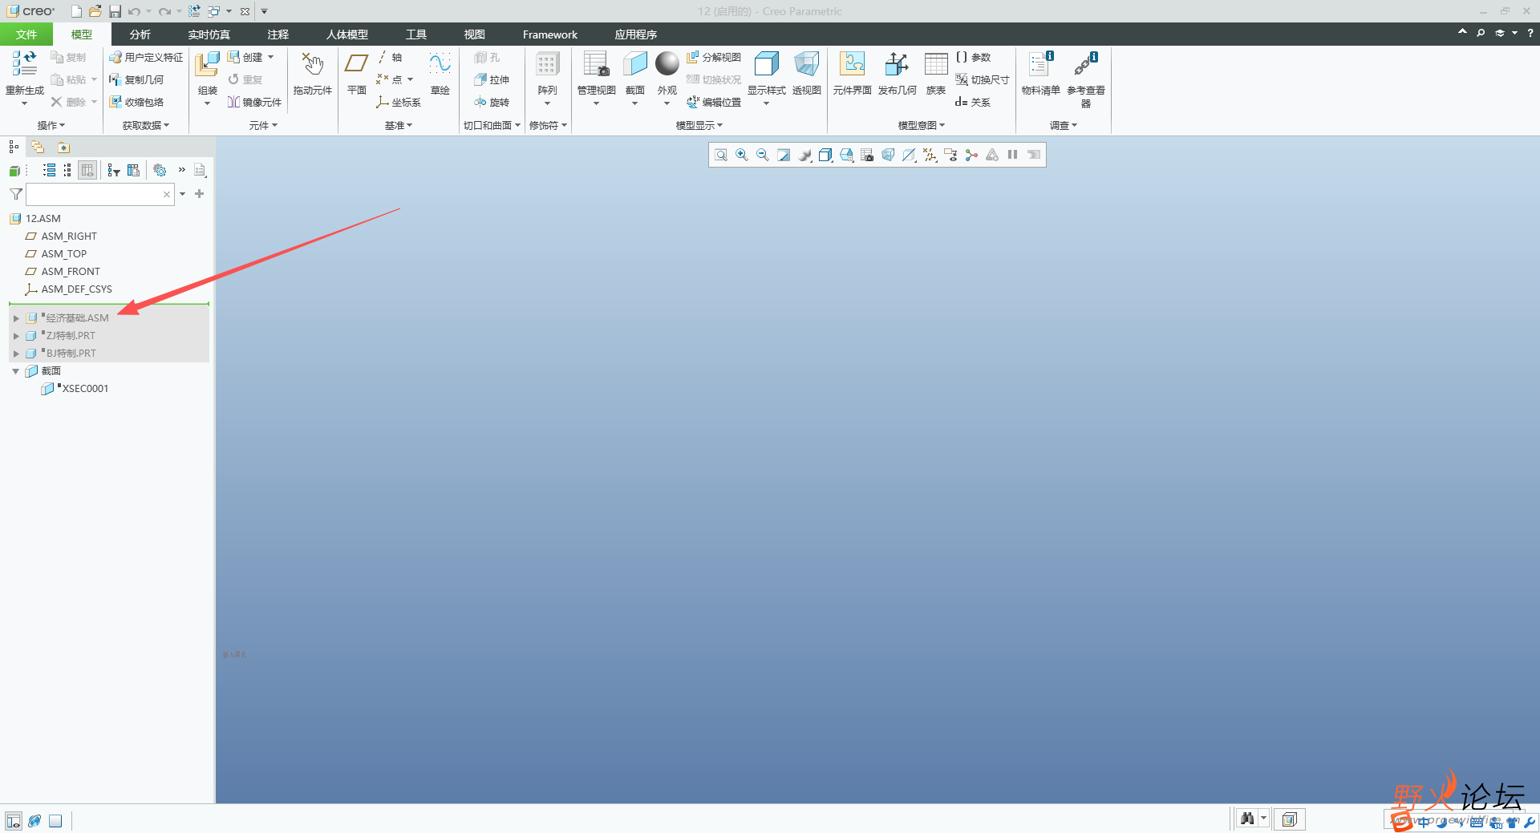Toggle Switch Dimensions (切换尺寸)

pyautogui.click(x=983, y=79)
